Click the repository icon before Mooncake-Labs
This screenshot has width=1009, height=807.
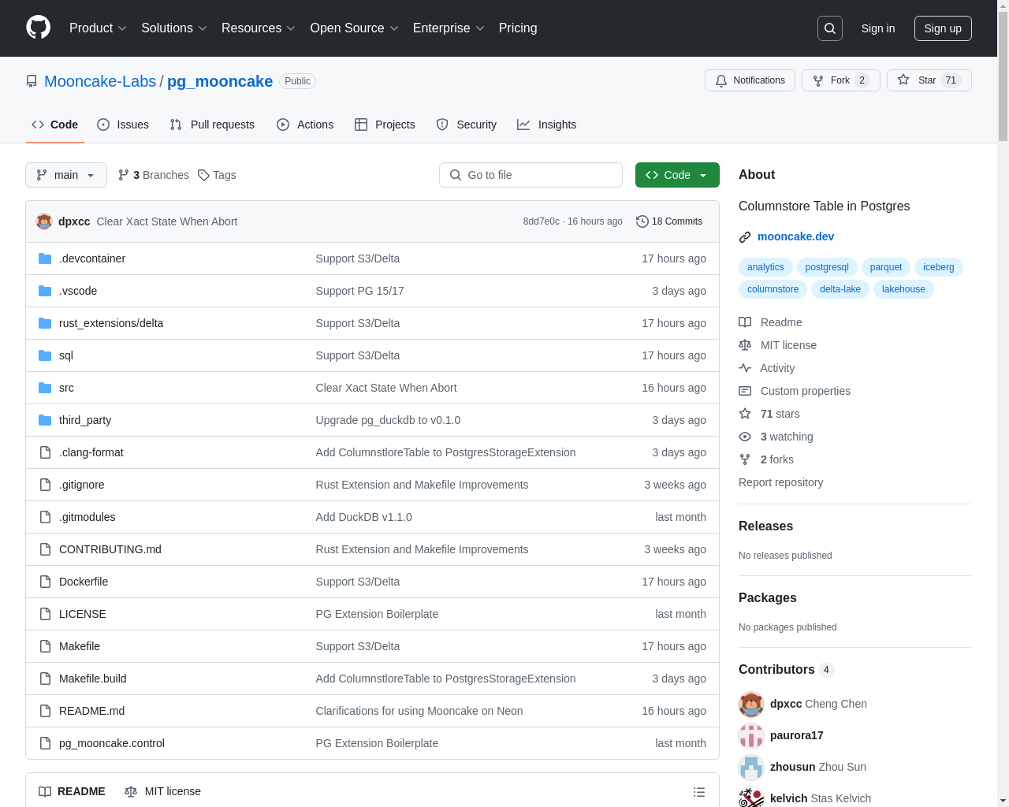click(x=32, y=81)
